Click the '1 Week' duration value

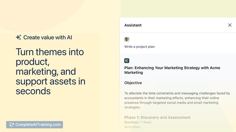coord(146,122)
